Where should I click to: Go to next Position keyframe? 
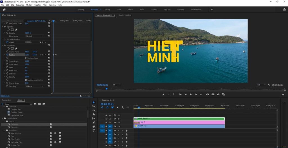point(45,55)
